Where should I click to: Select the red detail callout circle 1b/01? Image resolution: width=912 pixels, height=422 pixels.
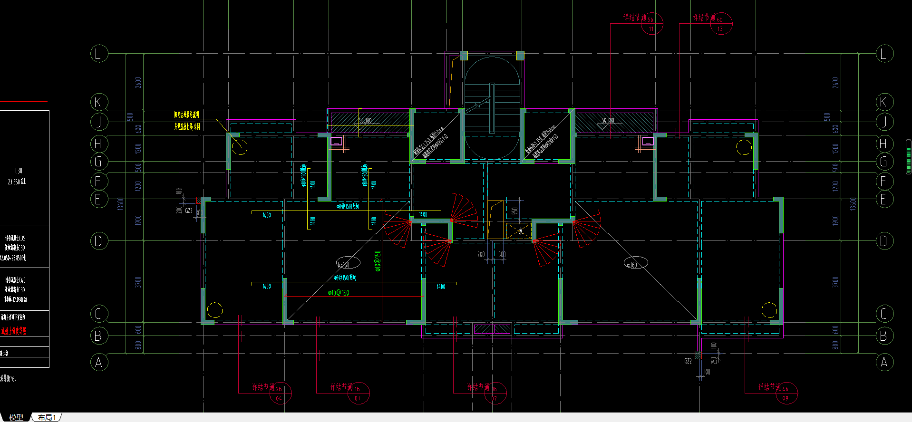pyautogui.click(x=358, y=393)
